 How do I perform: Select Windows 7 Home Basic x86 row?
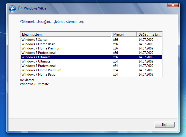point(92,44)
